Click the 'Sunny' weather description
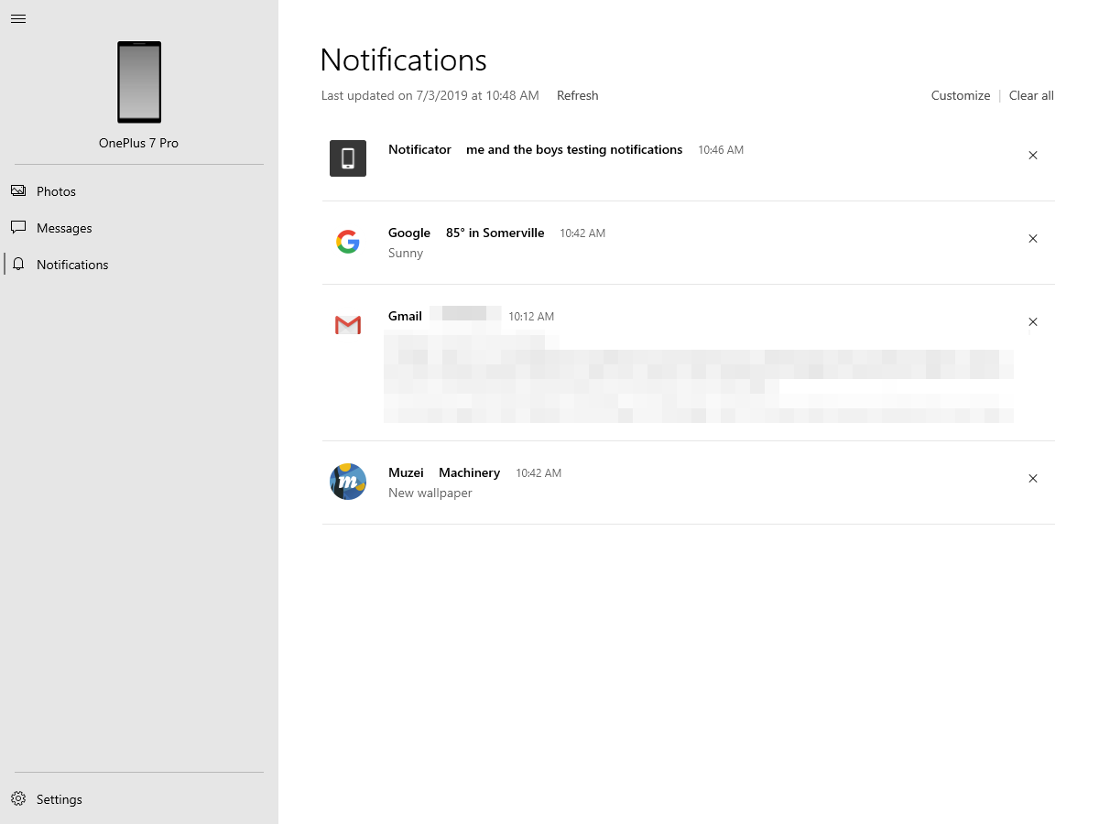The image size is (1099, 824). pyautogui.click(x=406, y=253)
